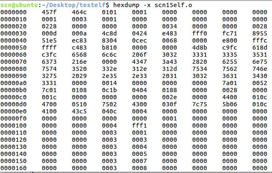This screenshot has width=272, height=173.
Task: Click the hex value 6c6c
Action: 109,55
